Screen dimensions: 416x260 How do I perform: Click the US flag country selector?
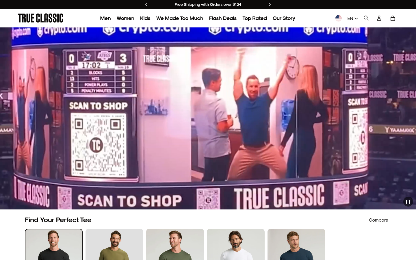[x=339, y=18]
